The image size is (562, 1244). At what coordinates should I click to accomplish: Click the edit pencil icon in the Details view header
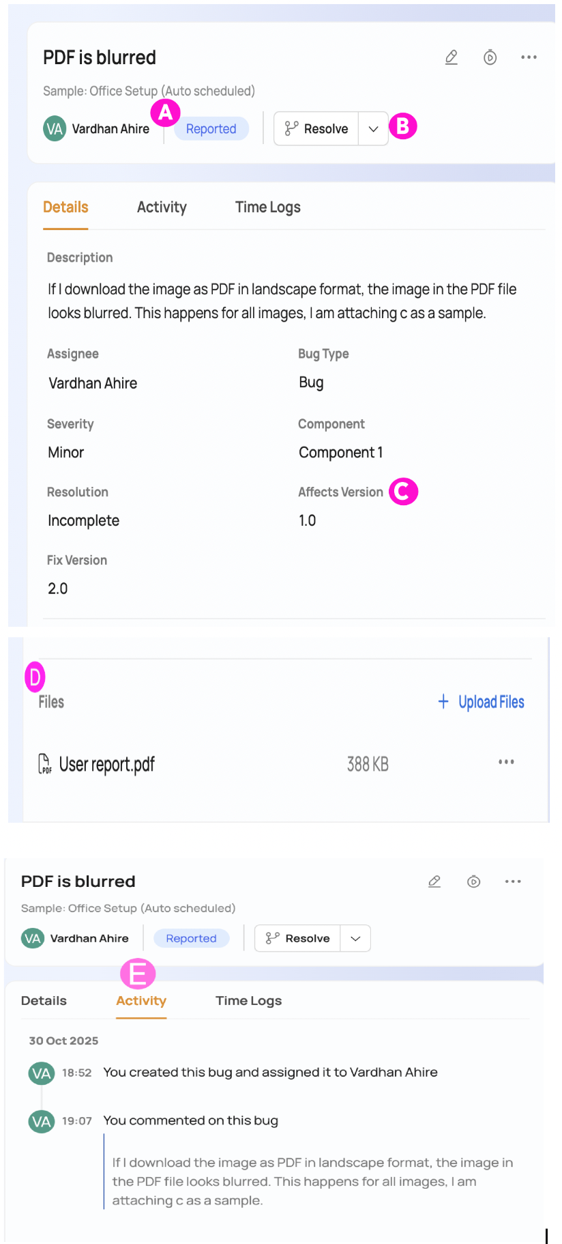[452, 57]
